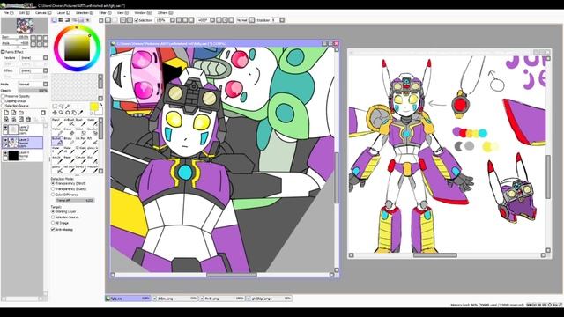564x317 pixels.
Task: Switch to the second document tab at bottom
Action: tap(175, 299)
